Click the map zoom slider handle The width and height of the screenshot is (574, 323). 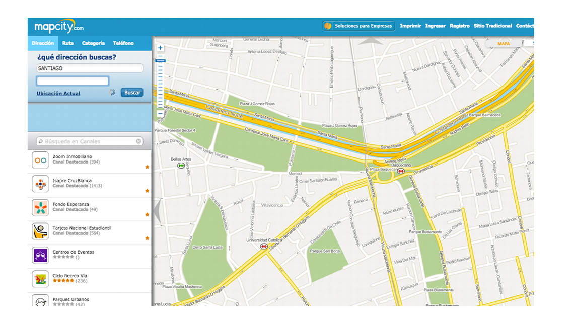pyautogui.click(x=160, y=61)
